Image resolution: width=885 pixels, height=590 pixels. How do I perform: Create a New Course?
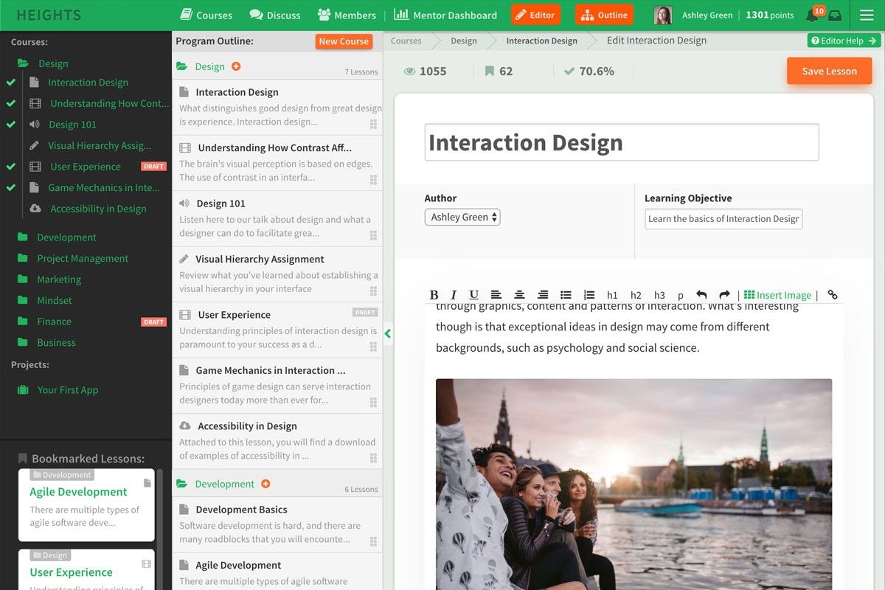point(344,41)
